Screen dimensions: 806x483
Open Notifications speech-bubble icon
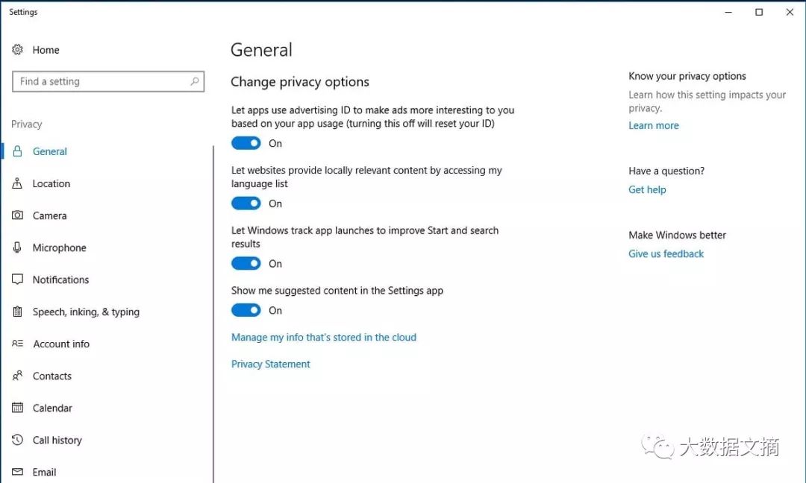[17, 280]
